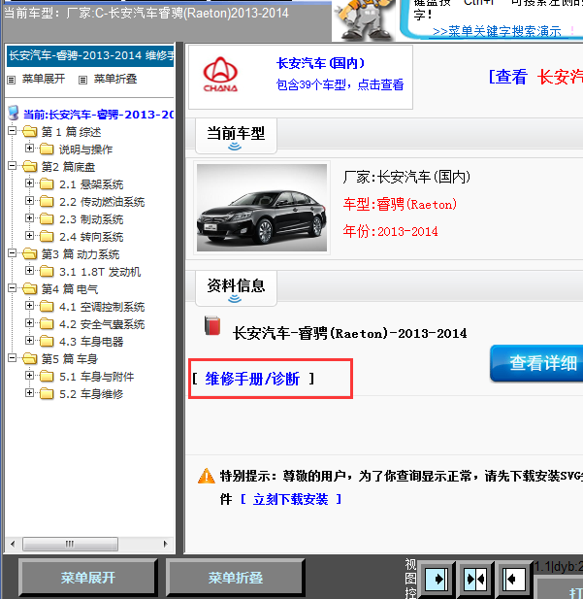This screenshot has width=583, height=599.
Task: Open the 菜单关键字搜索演示 link
Action: (497, 31)
